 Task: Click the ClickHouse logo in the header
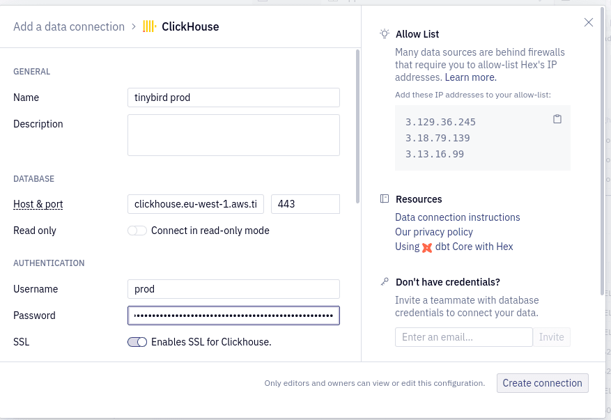coord(148,26)
